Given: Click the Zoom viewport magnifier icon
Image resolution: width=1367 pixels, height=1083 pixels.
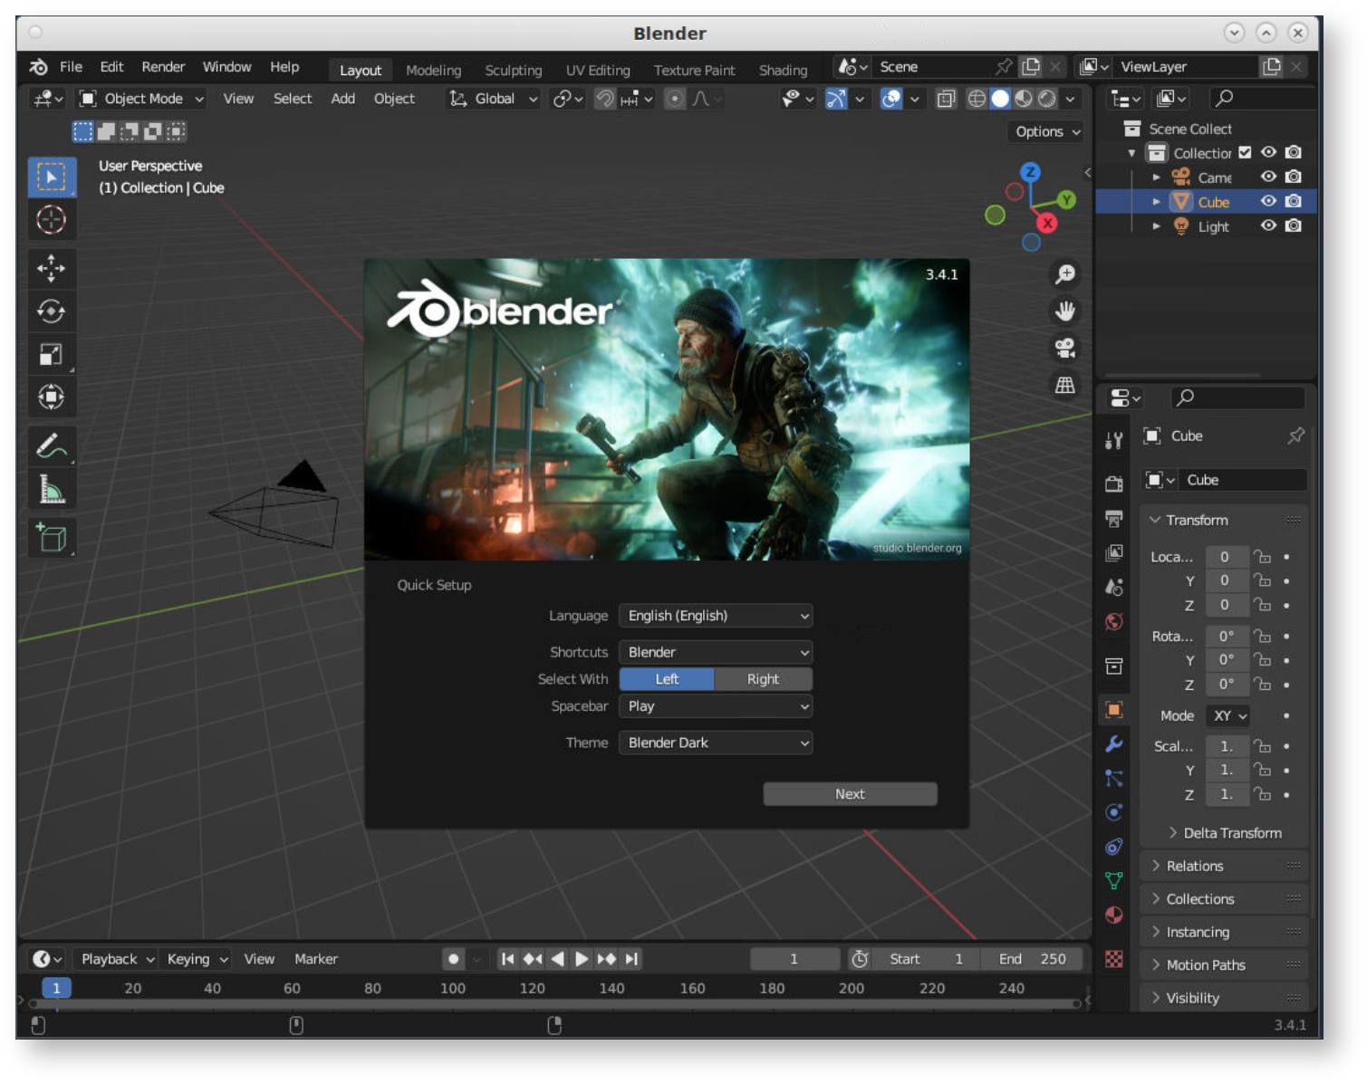Looking at the screenshot, I should point(1065,273).
